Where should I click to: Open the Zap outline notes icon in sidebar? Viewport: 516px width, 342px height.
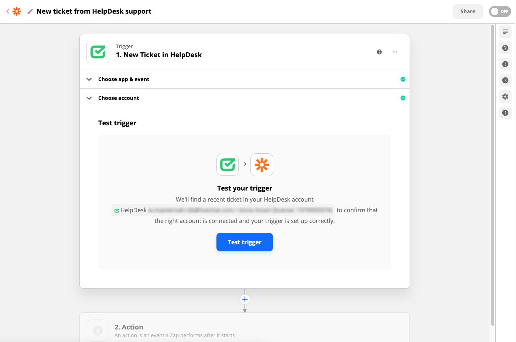point(505,32)
